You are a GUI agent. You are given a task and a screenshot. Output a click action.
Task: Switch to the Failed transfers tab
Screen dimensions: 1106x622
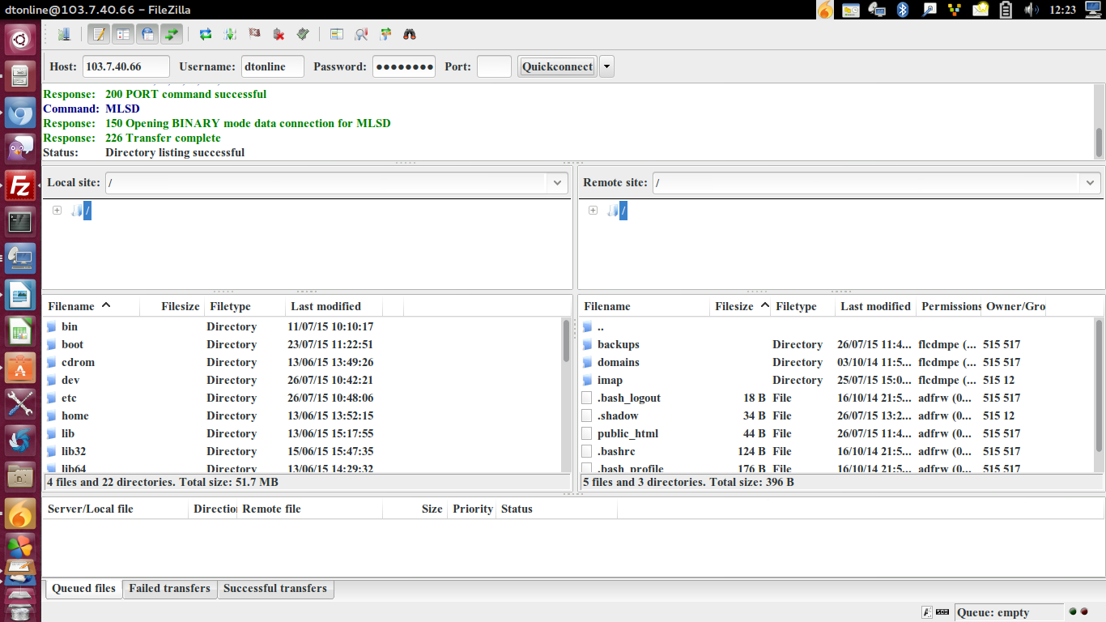pos(169,589)
